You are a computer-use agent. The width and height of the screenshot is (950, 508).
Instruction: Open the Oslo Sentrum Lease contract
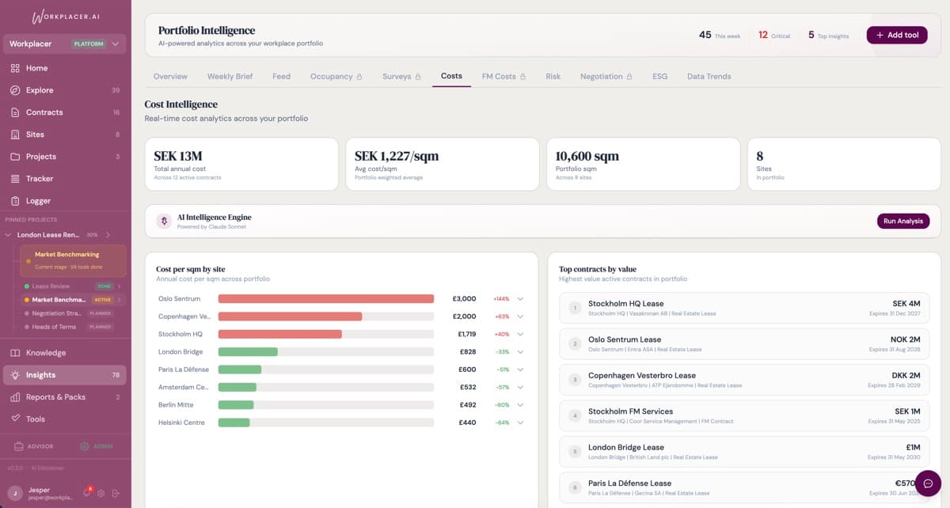tap(744, 343)
